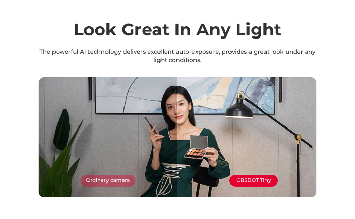Screen dimensions: 355x219
Task: Click the word "Great" in the heading
Action: click(146, 30)
